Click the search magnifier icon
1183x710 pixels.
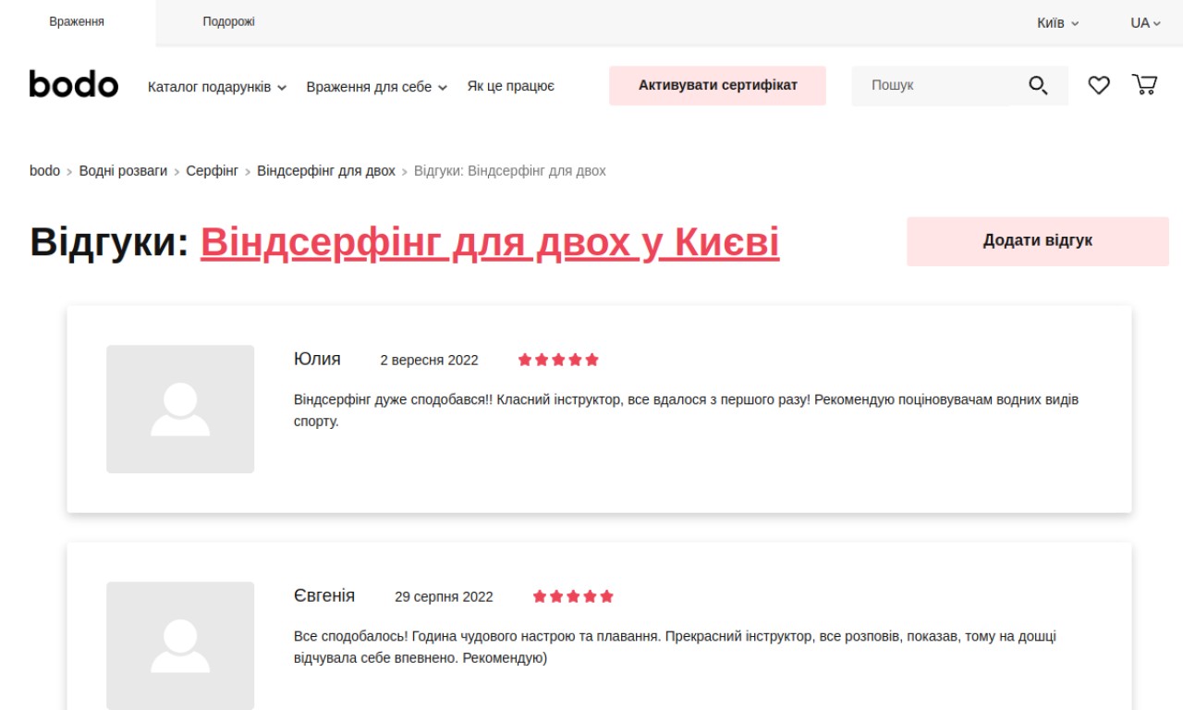[x=1038, y=86]
